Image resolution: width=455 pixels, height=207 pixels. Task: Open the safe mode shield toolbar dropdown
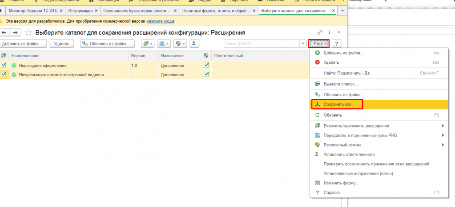coord(180,43)
